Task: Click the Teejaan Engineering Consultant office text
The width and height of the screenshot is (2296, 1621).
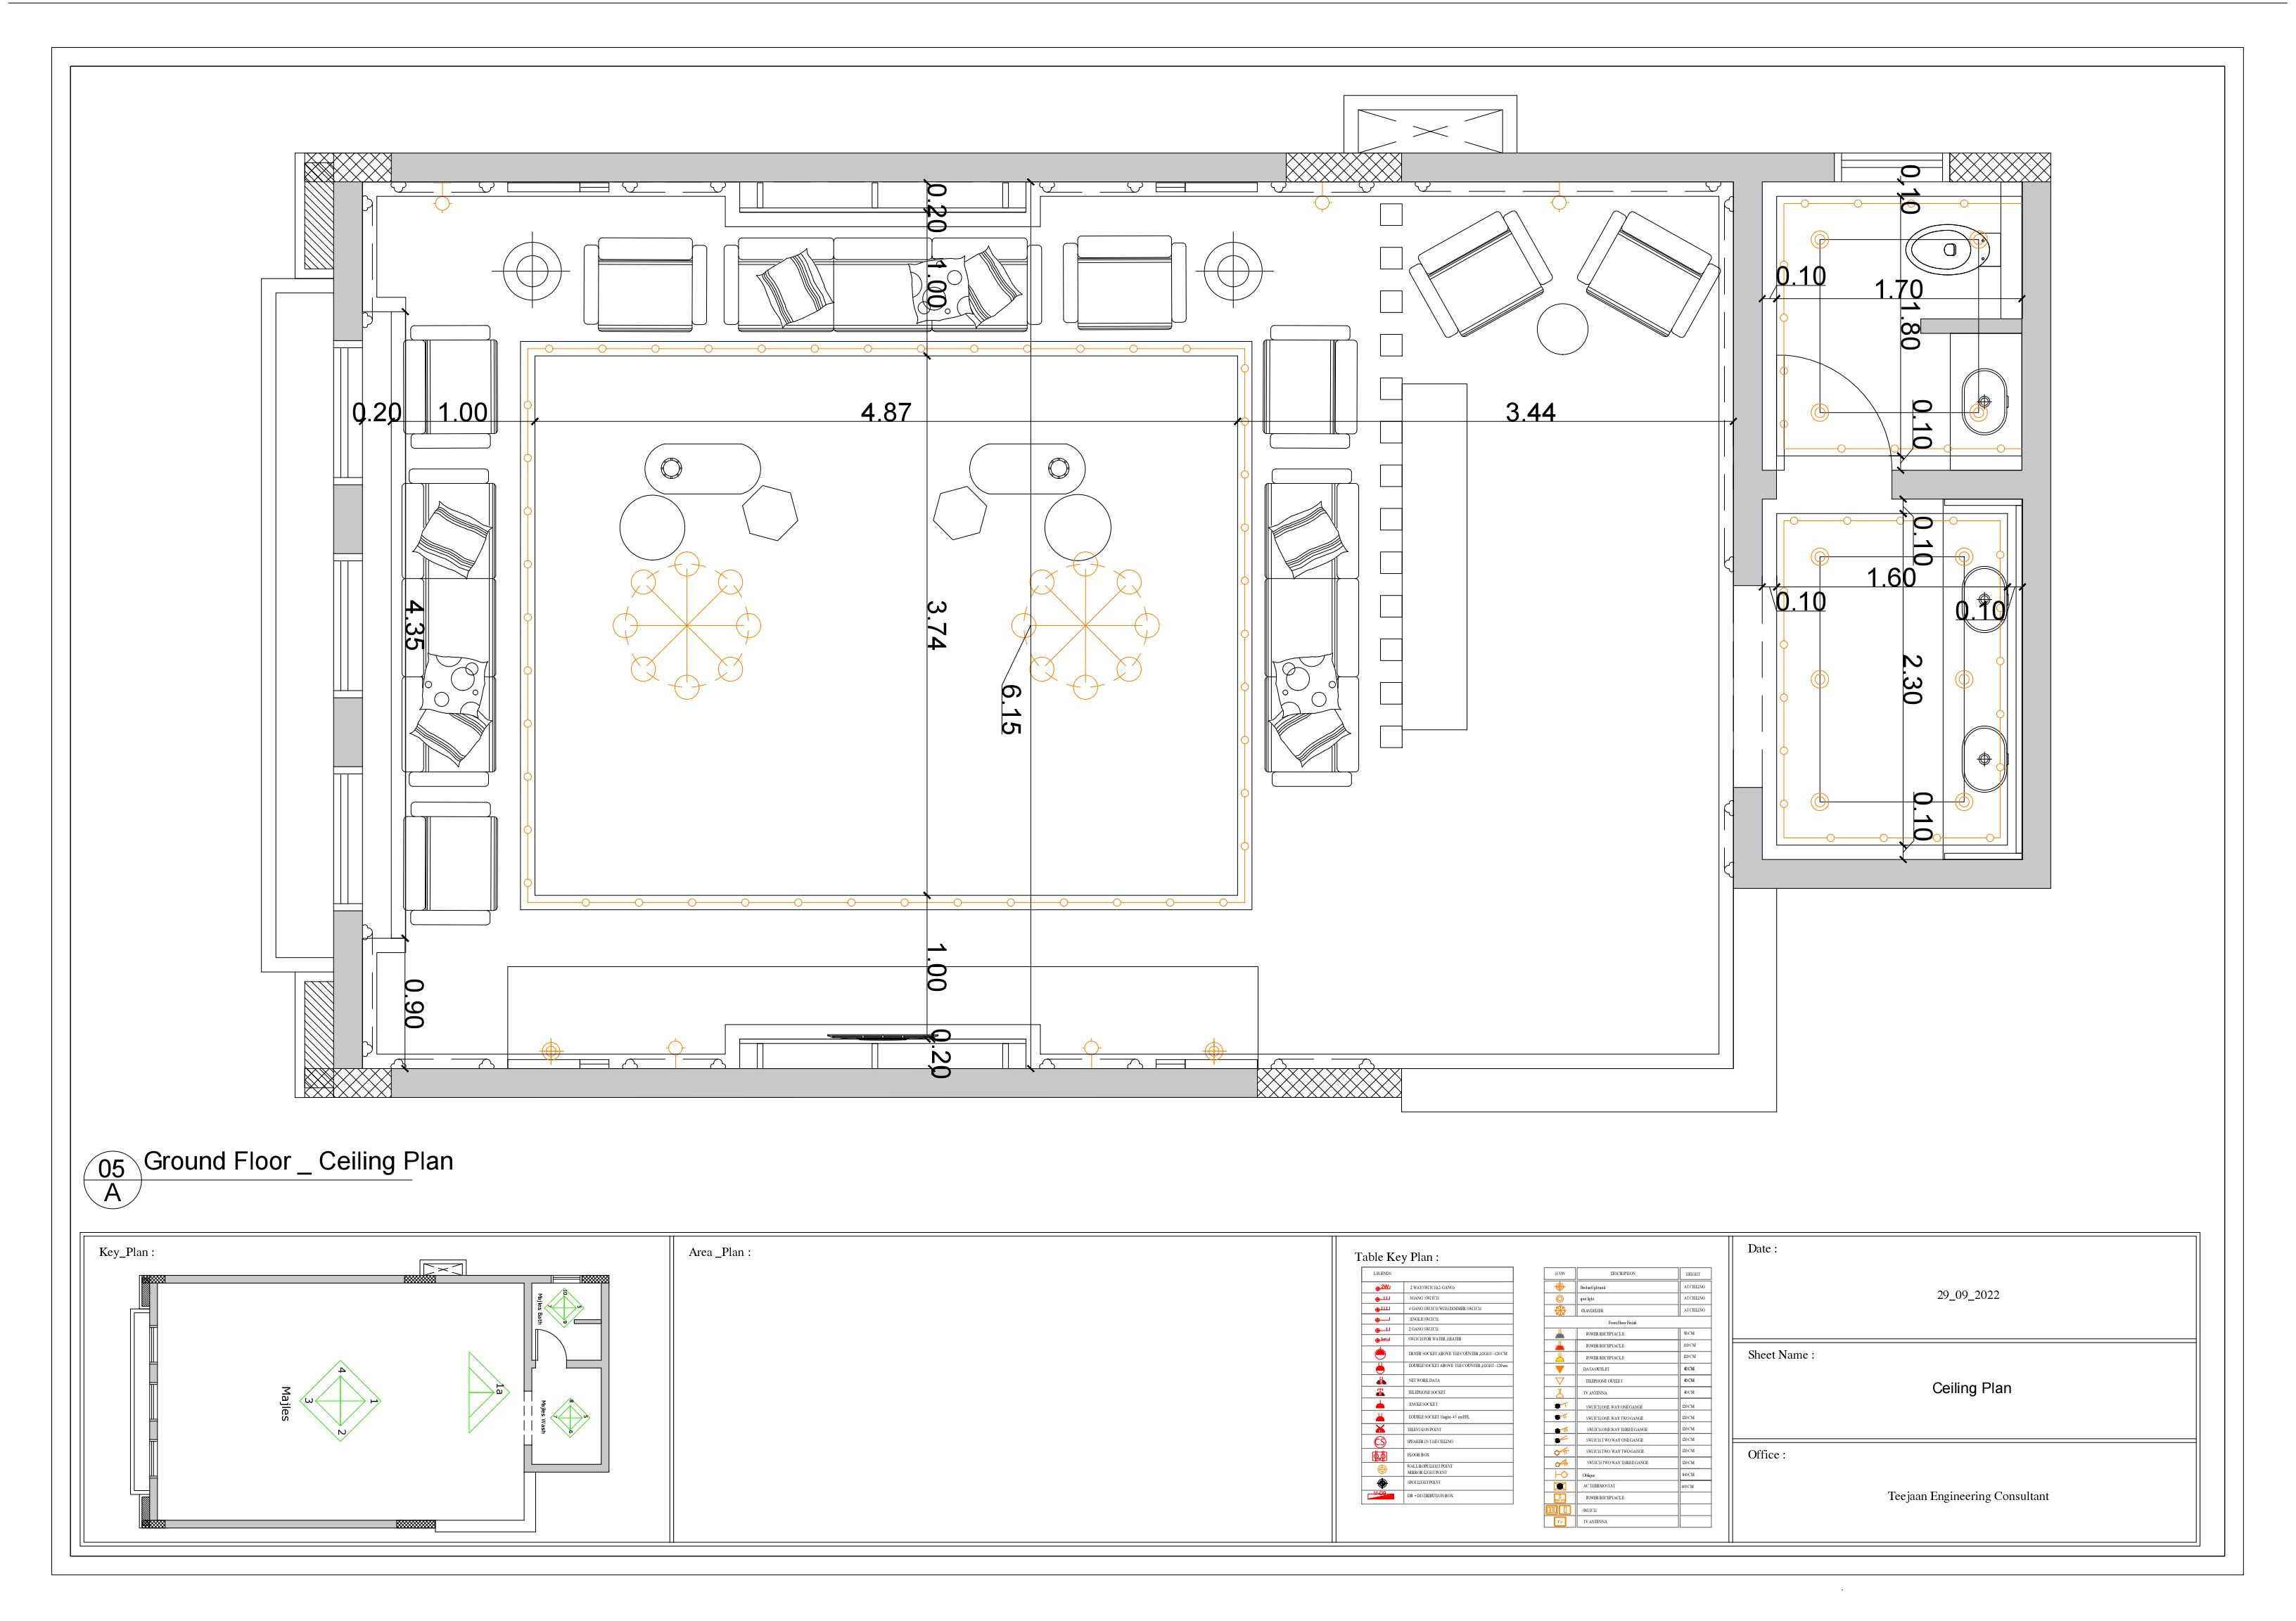Action: point(1967,1497)
